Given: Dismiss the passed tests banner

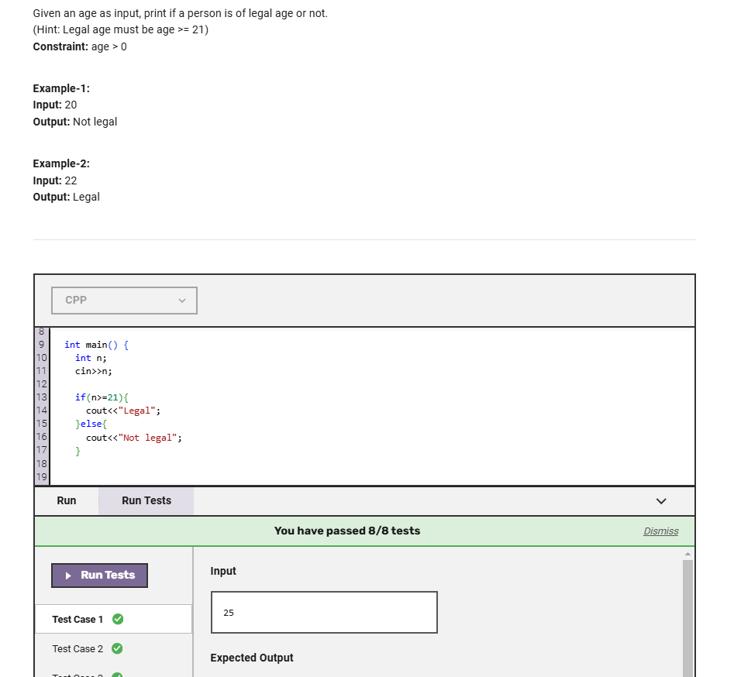Looking at the screenshot, I should tap(660, 531).
